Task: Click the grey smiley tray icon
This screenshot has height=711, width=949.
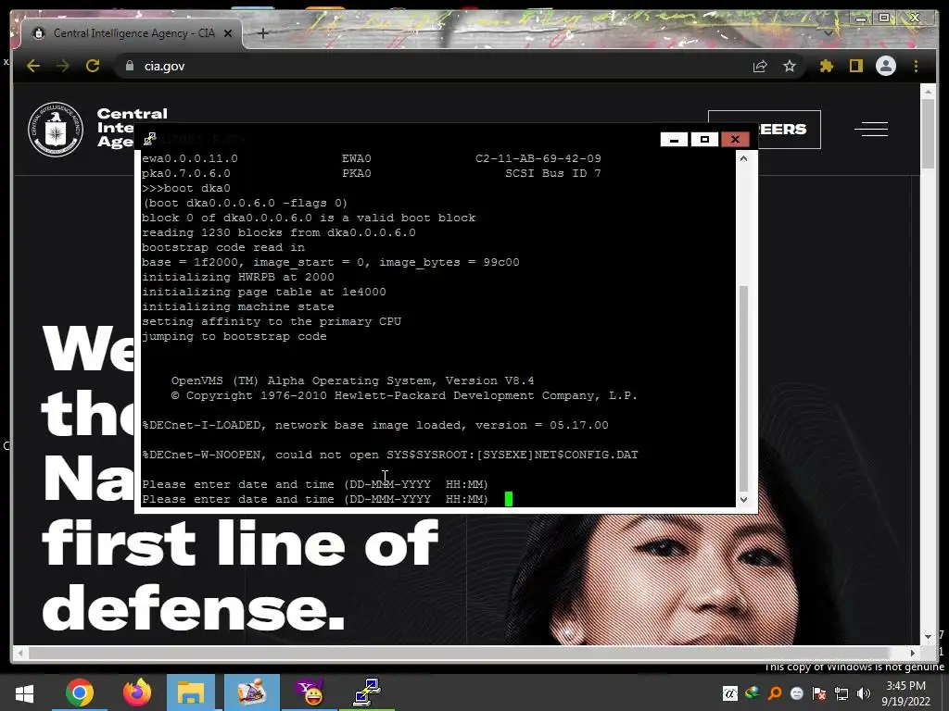Action: (796, 693)
